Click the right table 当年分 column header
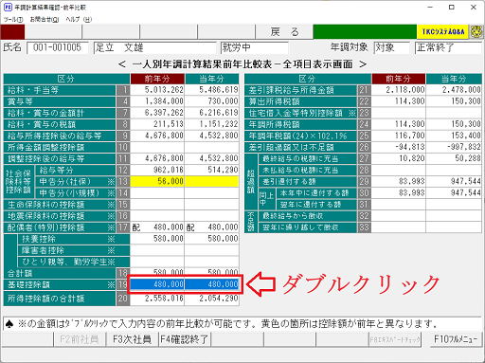This screenshot has width=485, height=363. pos(454,79)
